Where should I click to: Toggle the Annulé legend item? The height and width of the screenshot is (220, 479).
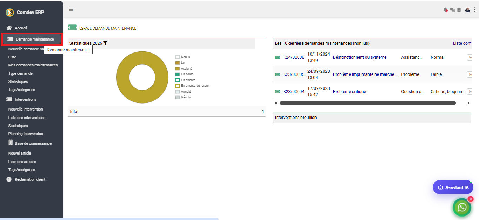coord(183,92)
